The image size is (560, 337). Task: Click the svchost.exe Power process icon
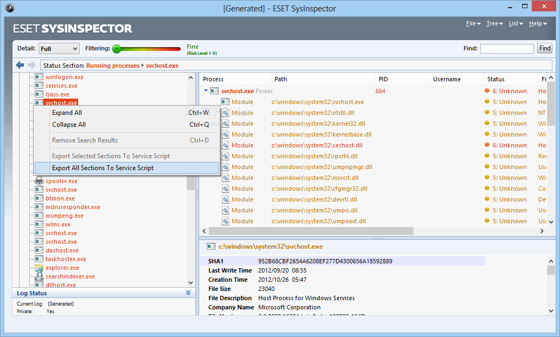pos(214,91)
